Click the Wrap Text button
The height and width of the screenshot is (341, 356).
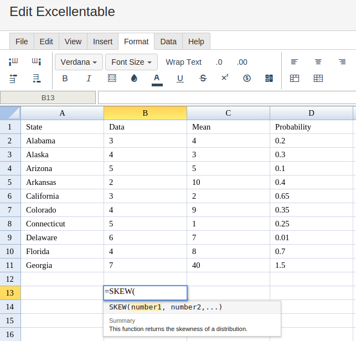(x=184, y=62)
